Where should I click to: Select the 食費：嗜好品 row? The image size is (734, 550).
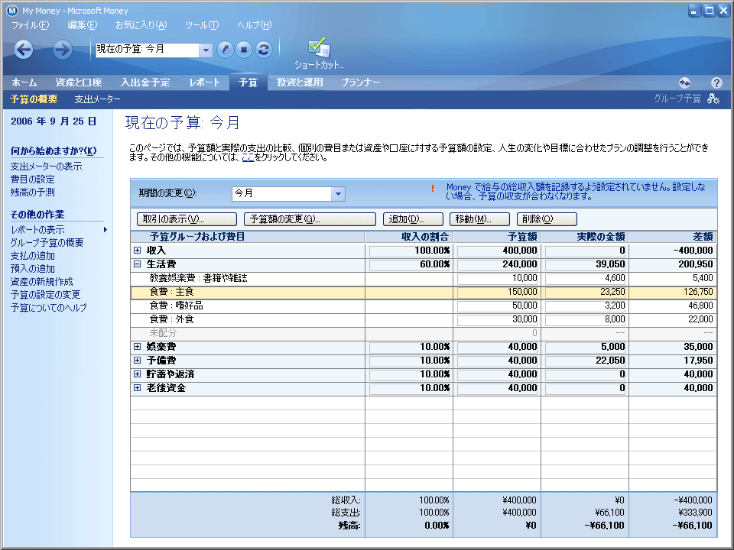tap(424, 306)
